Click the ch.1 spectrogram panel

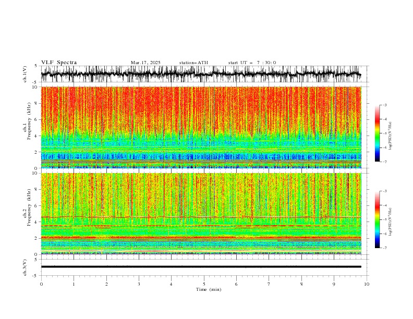(x=201, y=127)
